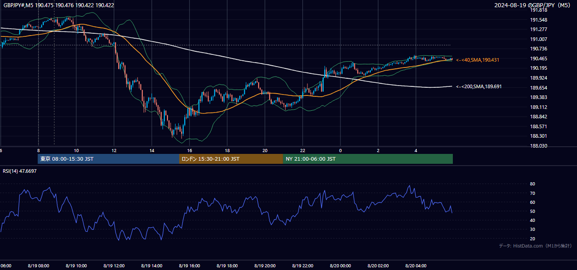Click price axis label 188.301

pos(539,136)
